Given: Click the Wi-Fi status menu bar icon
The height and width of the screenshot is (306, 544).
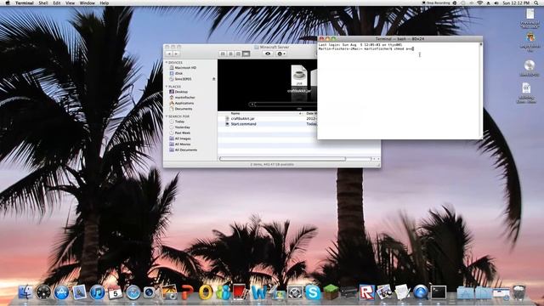Looking at the screenshot, I should (479, 3).
